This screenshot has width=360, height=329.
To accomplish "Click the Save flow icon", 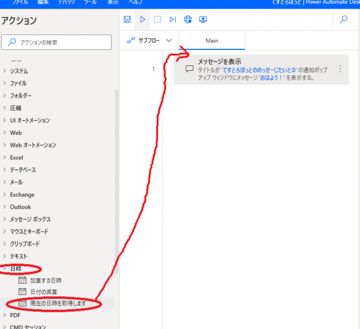I will point(127,20).
